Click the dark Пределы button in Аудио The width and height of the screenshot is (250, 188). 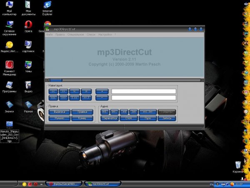point(167,112)
